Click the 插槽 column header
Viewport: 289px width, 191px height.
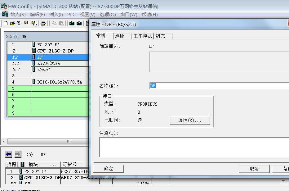pyautogui.click(x=11, y=164)
